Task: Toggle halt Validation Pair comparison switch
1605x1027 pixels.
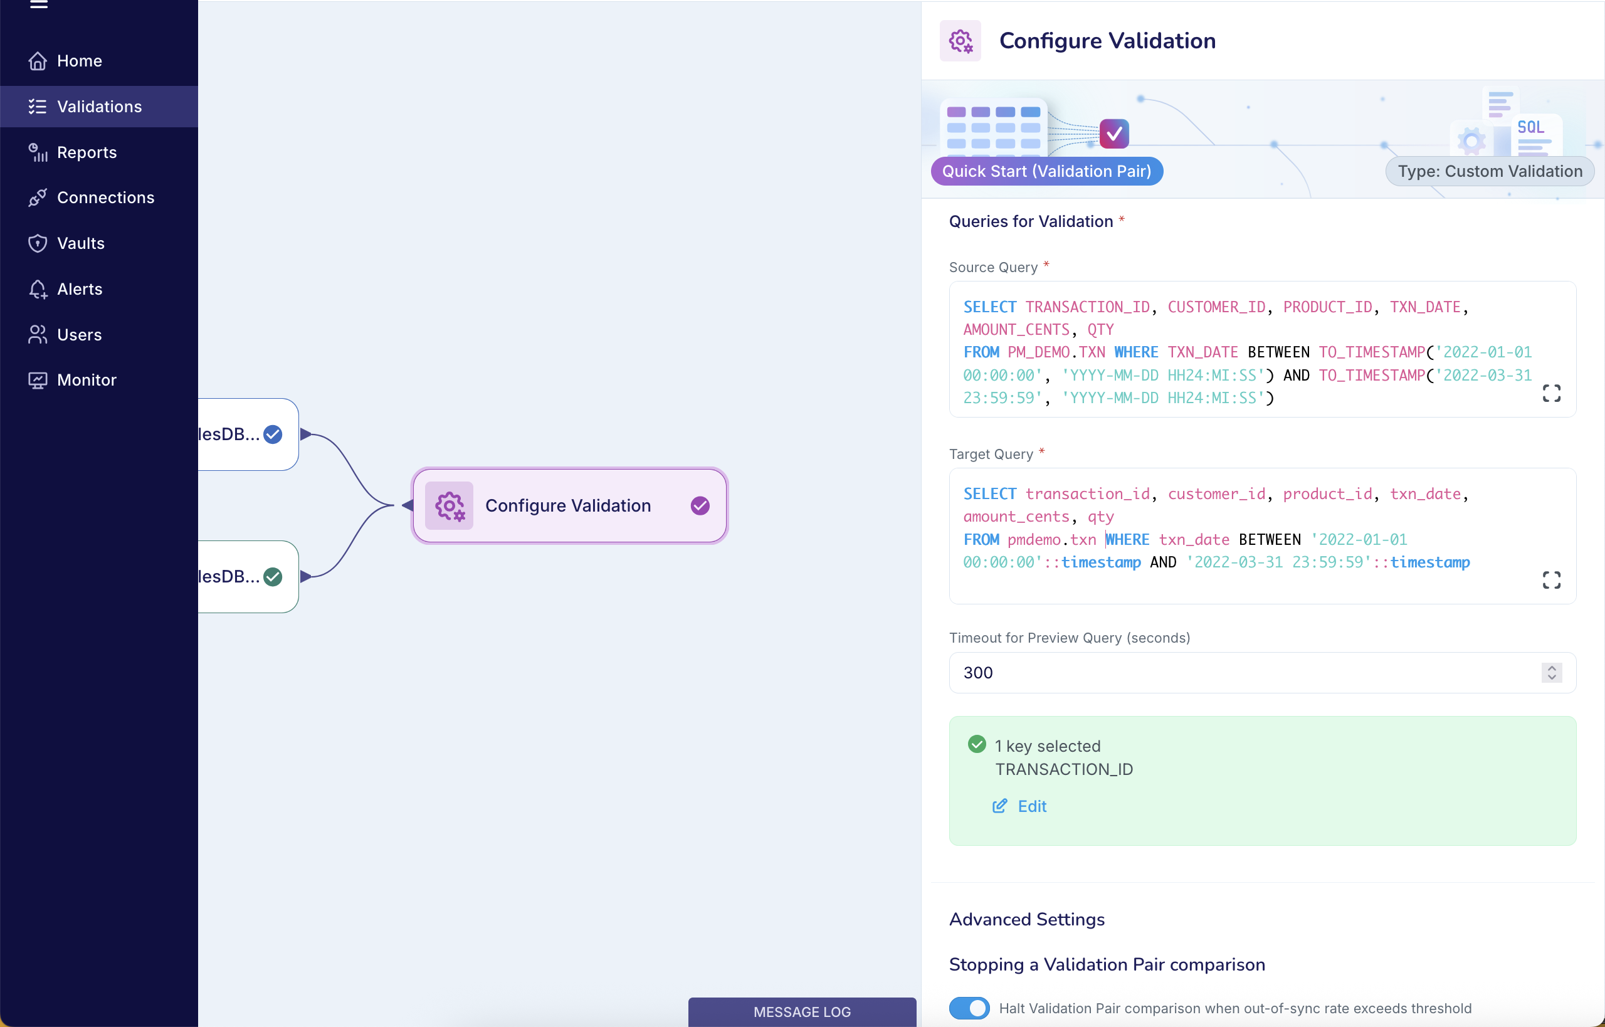Action: pyautogui.click(x=969, y=1008)
